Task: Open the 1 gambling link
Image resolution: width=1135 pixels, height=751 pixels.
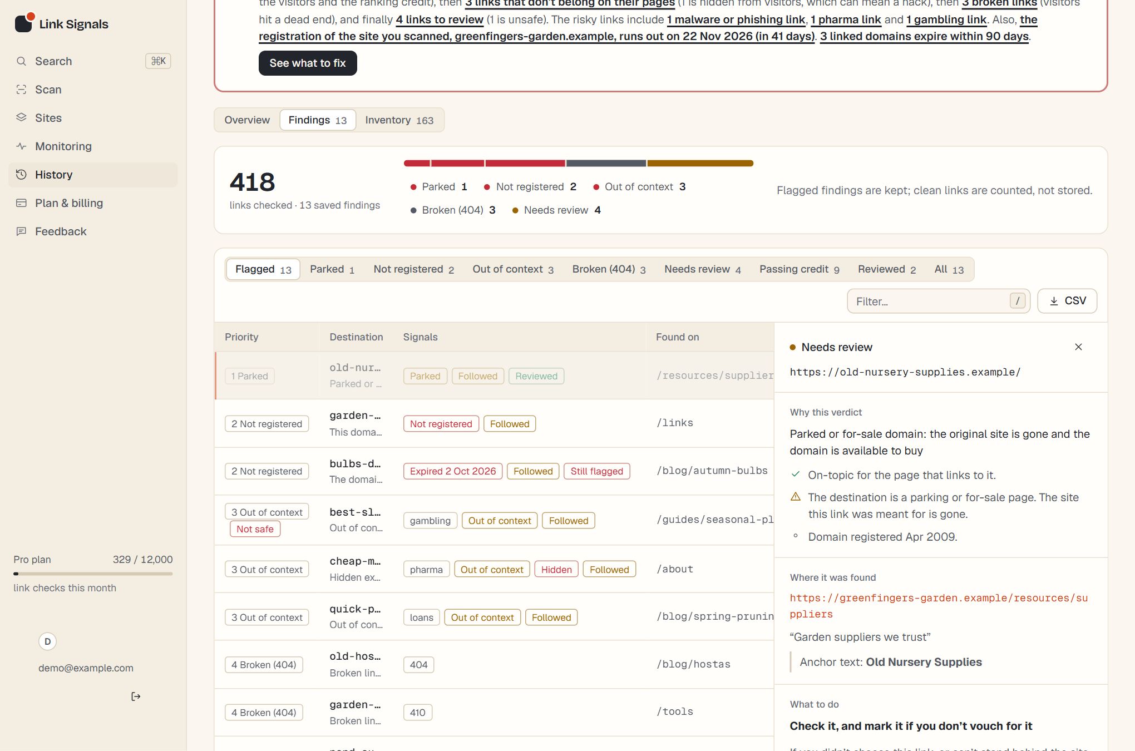Action: (946, 20)
